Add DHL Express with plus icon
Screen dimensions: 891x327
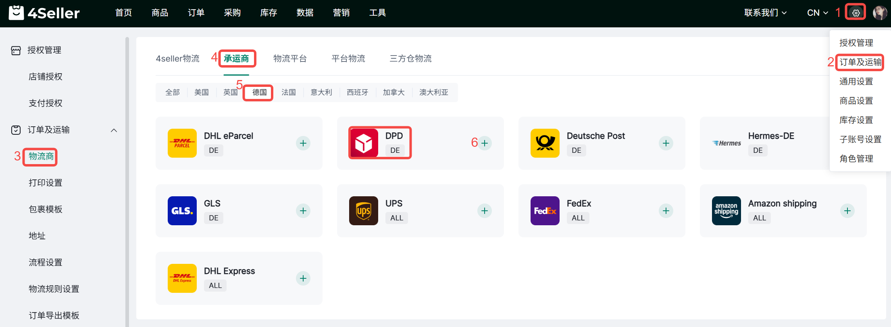303,278
